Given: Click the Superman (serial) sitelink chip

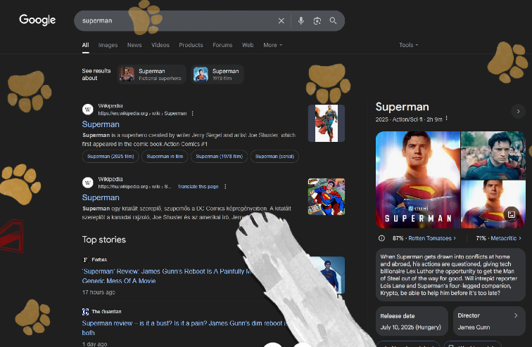Looking at the screenshot, I should point(274,157).
